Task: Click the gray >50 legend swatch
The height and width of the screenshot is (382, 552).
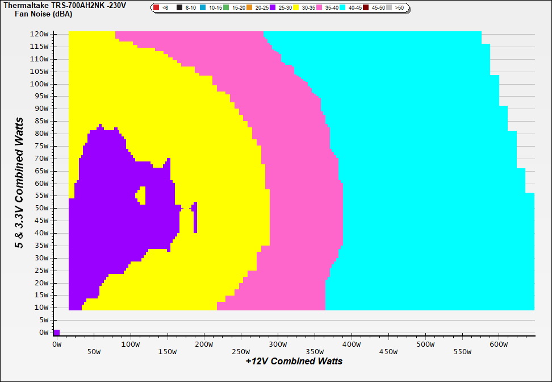Action: pos(389,8)
